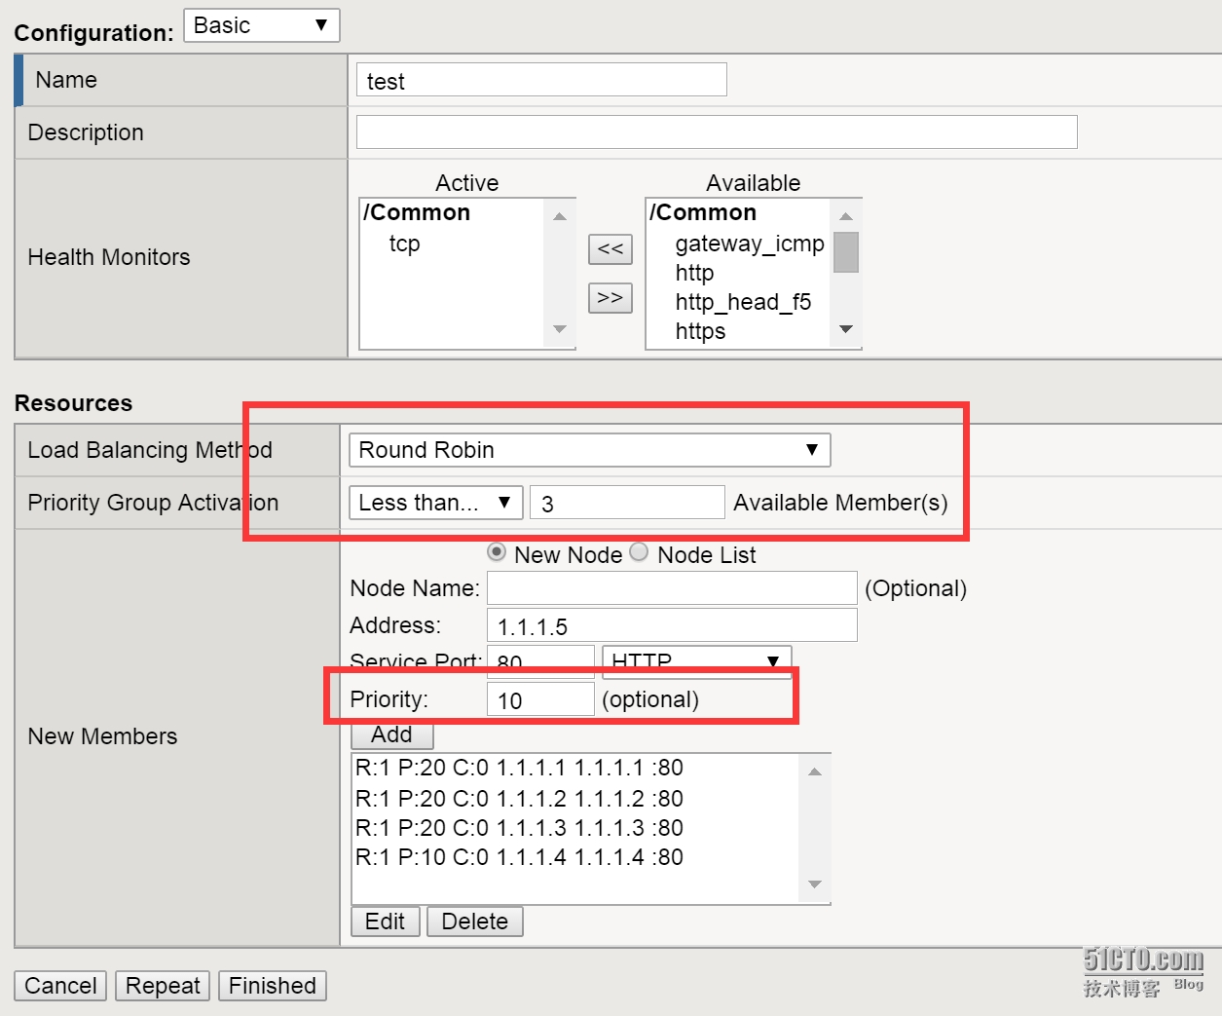Click the Name field containing test
1222x1016 pixels.
(x=541, y=80)
